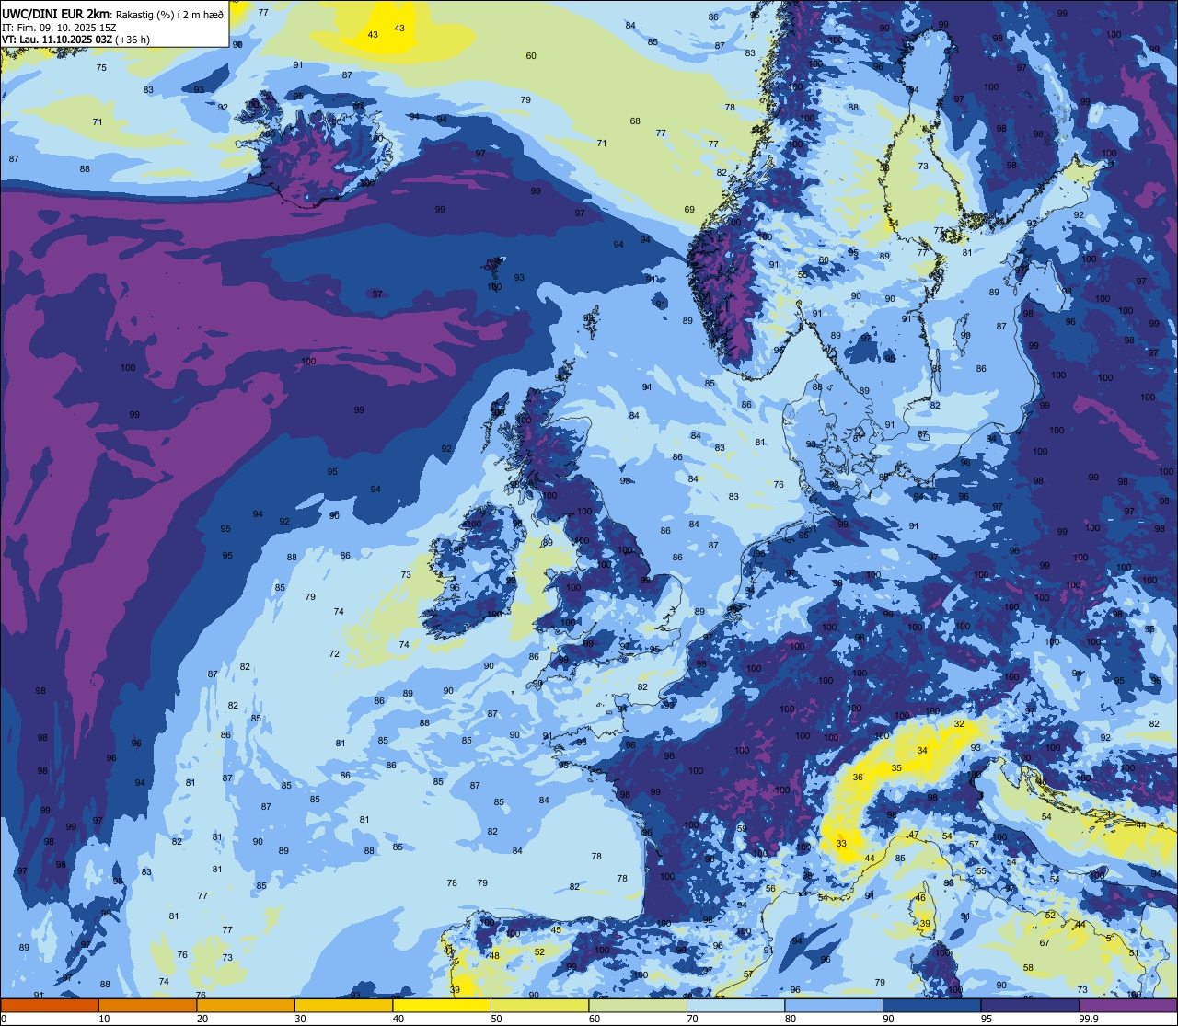The image size is (1178, 1026).
Task: Click the humidity value 72 southwest of Ireland
Action: pyautogui.click(x=334, y=654)
